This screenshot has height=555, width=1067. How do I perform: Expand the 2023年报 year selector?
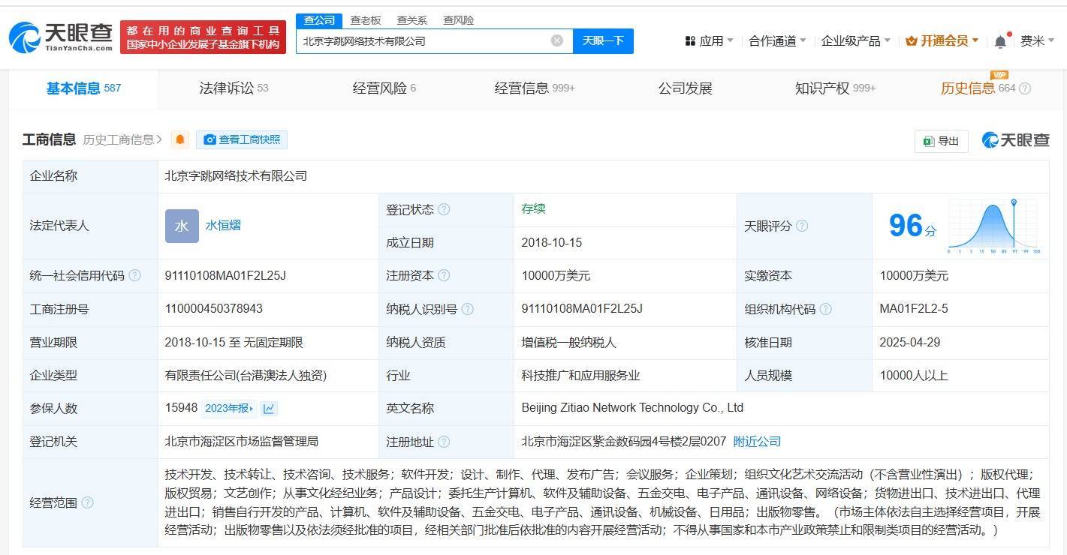click(x=230, y=408)
